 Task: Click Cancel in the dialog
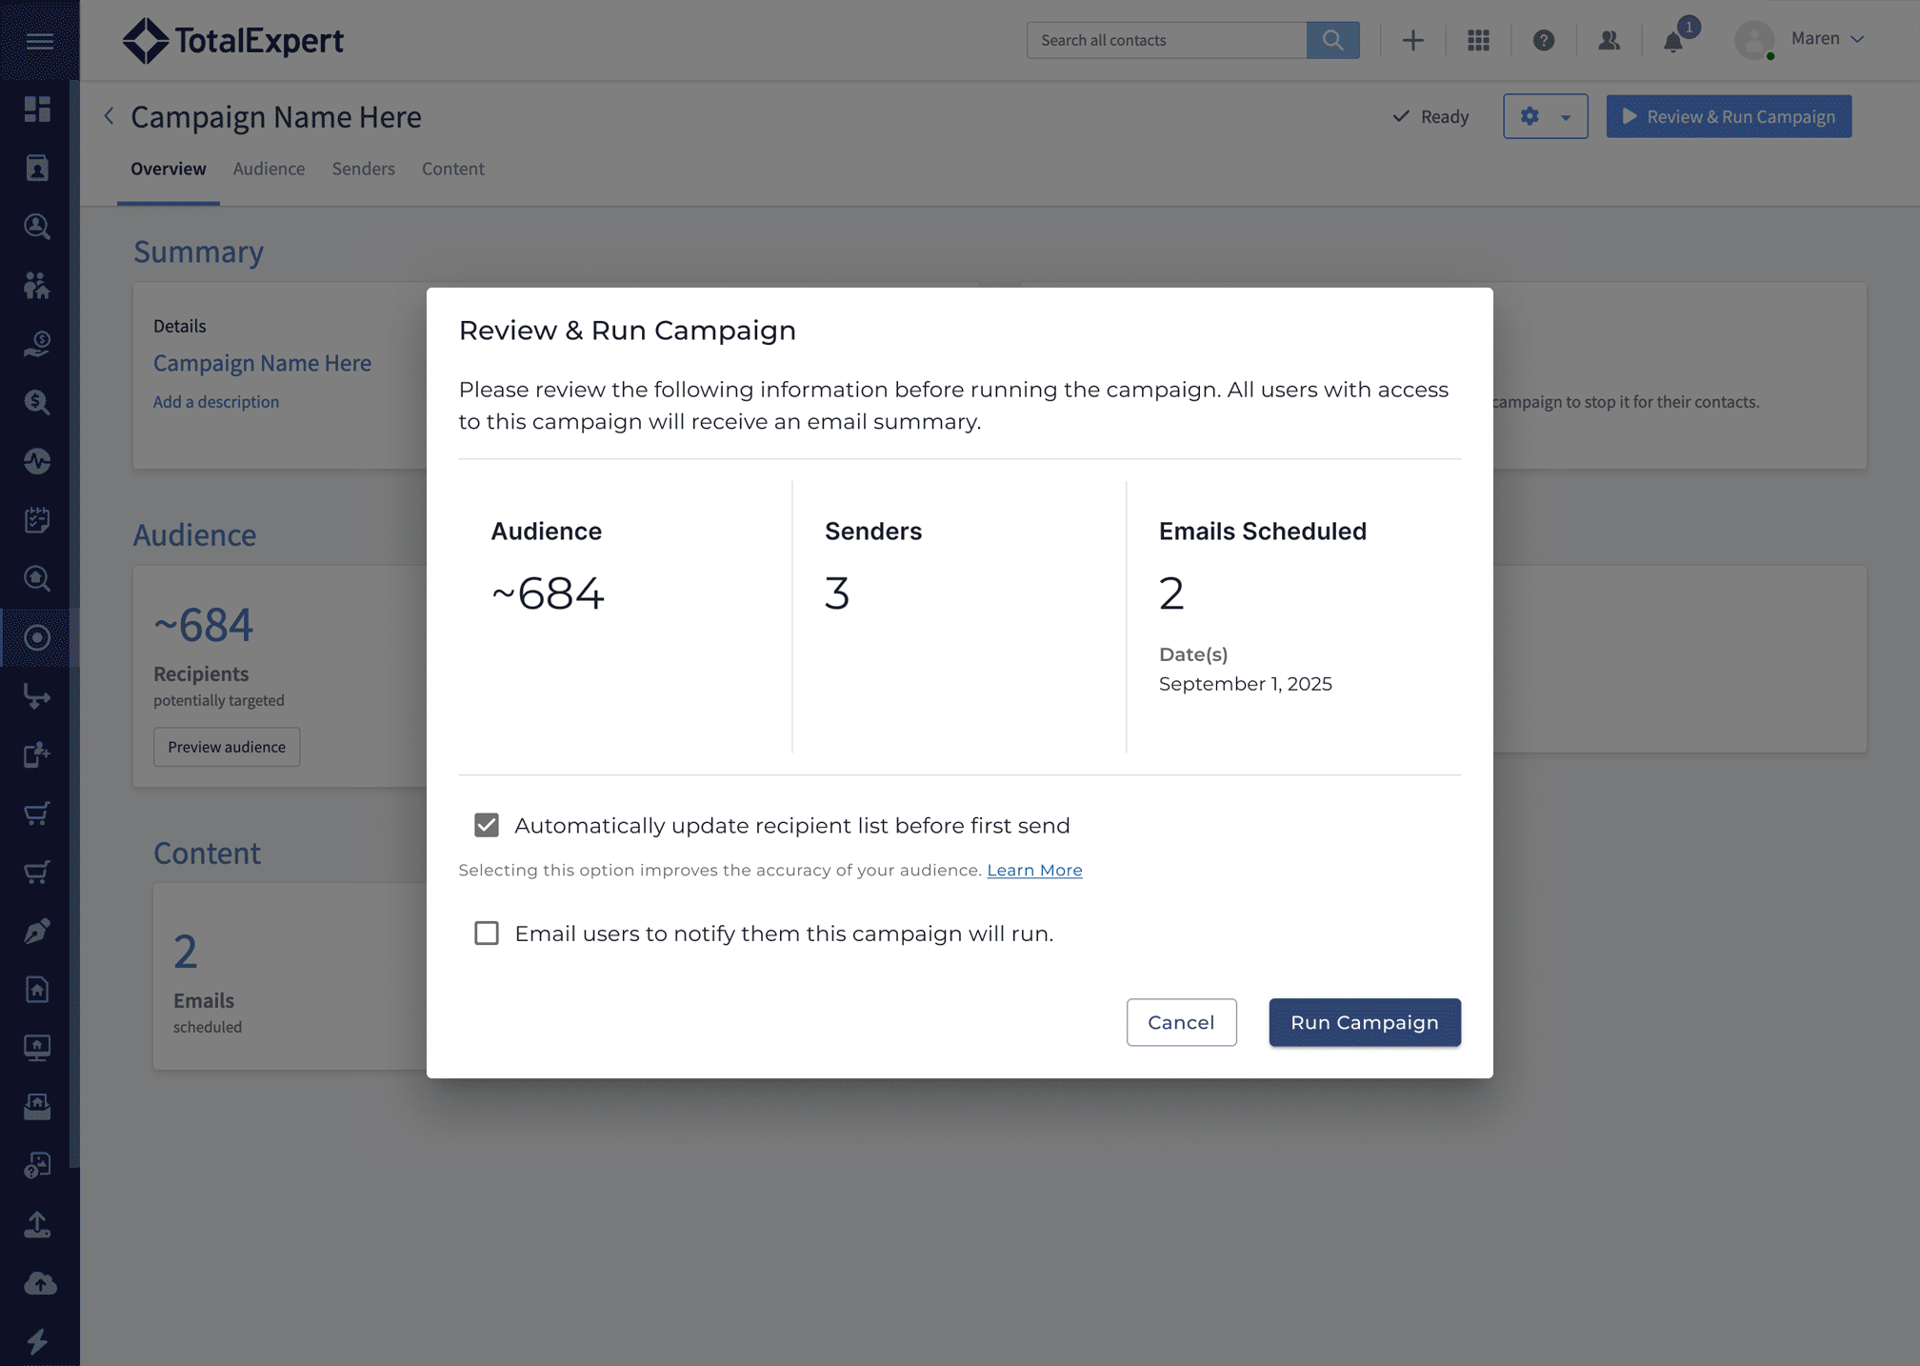pos(1181,1022)
